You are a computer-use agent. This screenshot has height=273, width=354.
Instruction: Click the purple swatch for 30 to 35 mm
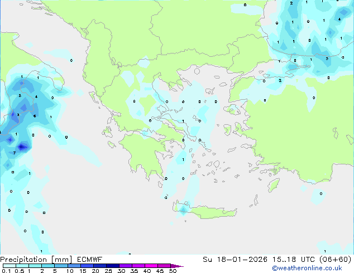[x=126, y=266]
